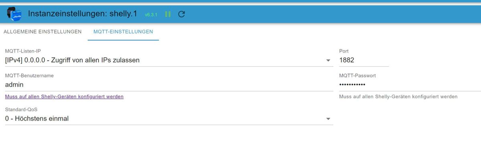Viewport: 481px width, 149px height.
Task: Click the Port field showing 1882
Action: click(364, 60)
